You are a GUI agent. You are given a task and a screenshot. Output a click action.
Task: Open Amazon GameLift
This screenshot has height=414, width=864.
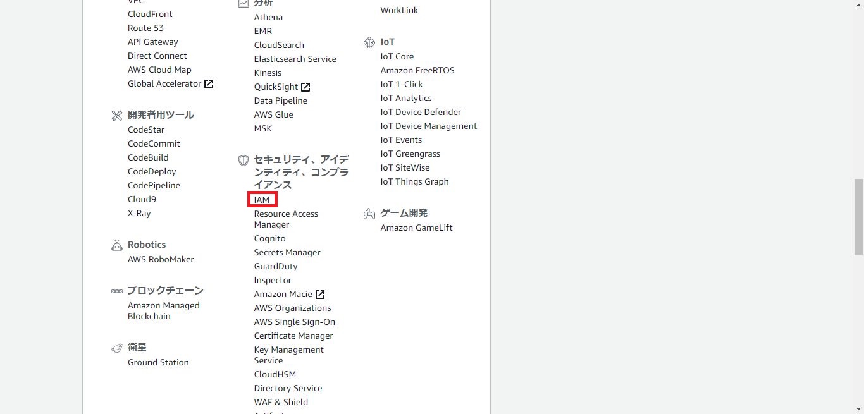click(x=416, y=228)
